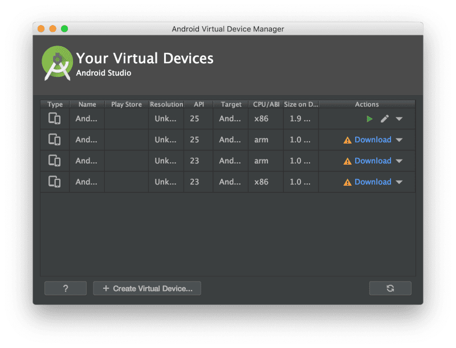Image resolution: width=456 pixels, height=348 pixels.
Task: Click the CPU/ABI column header
Action: coord(266,104)
